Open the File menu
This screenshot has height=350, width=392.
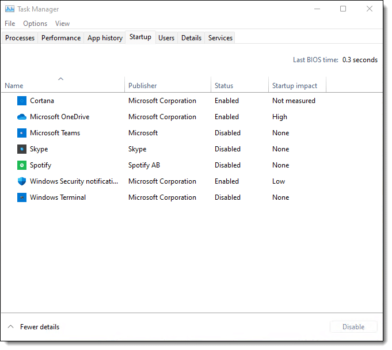click(10, 24)
